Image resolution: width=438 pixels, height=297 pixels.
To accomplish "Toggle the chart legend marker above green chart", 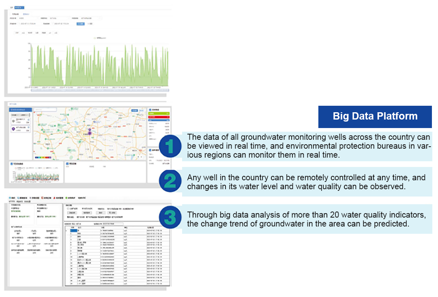I will pyautogui.click(x=94, y=37).
